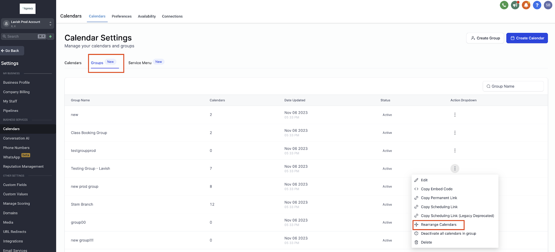The height and width of the screenshot is (252, 555).
Task: Click the green phone dialer icon
Action: point(504,5)
